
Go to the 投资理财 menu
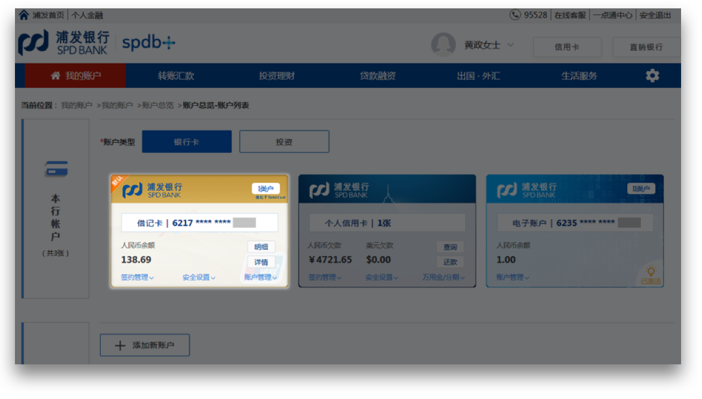[x=276, y=76]
